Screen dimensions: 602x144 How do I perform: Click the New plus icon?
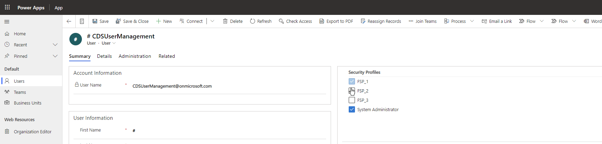pos(159,21)
